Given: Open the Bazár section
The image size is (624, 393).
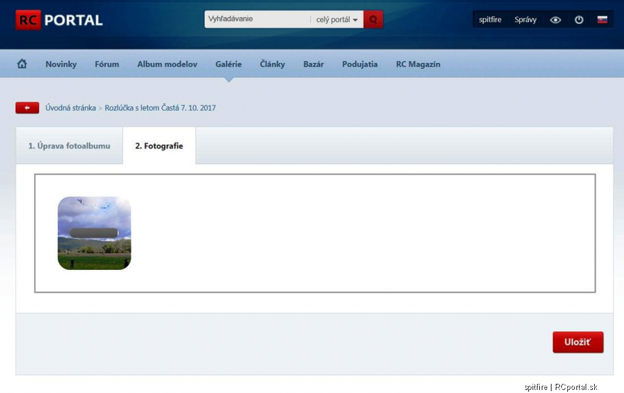Looking at the screenshot, I should [314, 64].
